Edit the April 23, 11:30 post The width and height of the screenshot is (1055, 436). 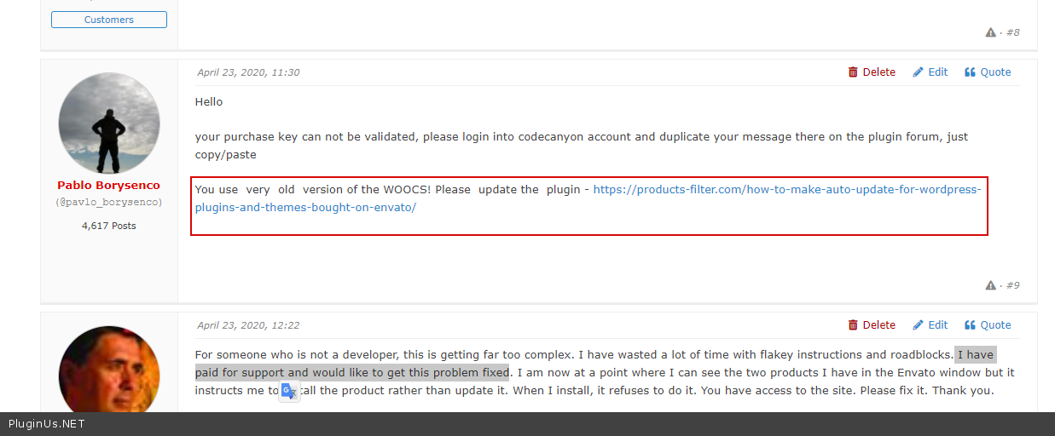tap(930, 72)
